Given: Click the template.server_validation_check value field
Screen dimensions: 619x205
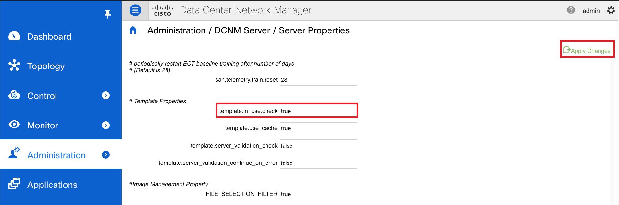Looking at the screenshot, I should click(319, 146).
